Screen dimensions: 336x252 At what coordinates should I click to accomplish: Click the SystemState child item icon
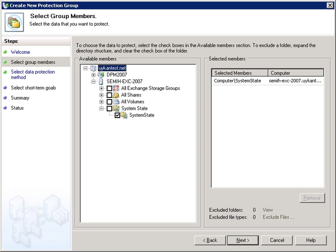pyautogui.click(x=124, y=115)
